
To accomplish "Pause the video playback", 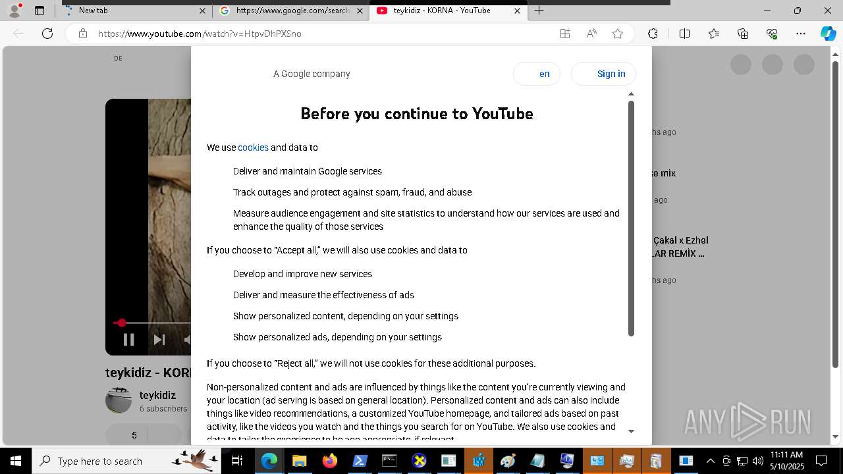I will coord(129,340).
